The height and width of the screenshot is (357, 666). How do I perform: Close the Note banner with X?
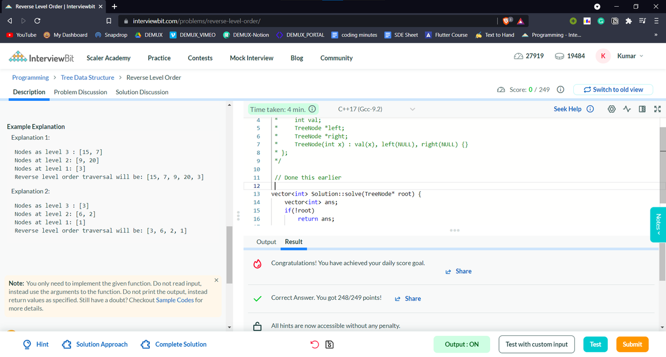pos(216,279)
